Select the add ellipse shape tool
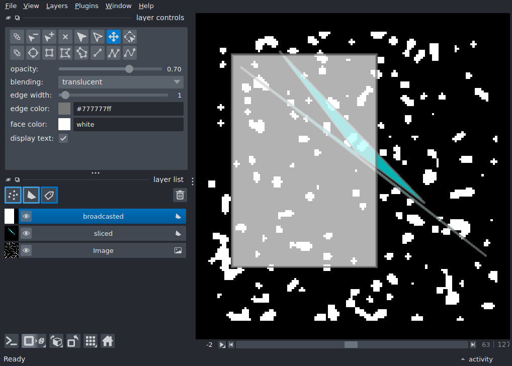The height and width of the screenshot is (366, 512). coord(33,53)
